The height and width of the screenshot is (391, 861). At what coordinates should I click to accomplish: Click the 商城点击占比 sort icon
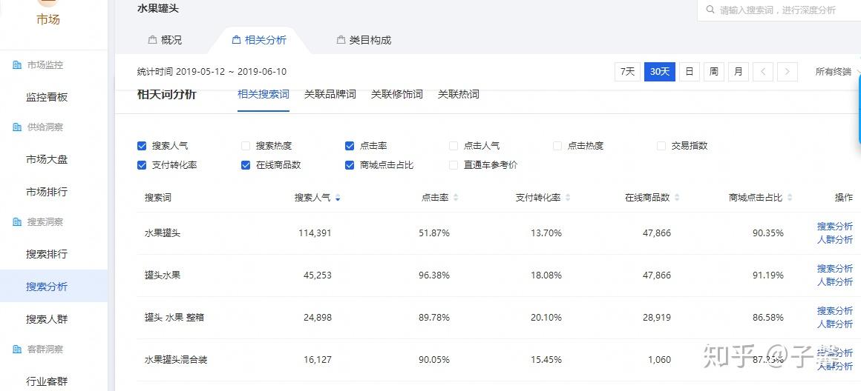tap(790, 198)
